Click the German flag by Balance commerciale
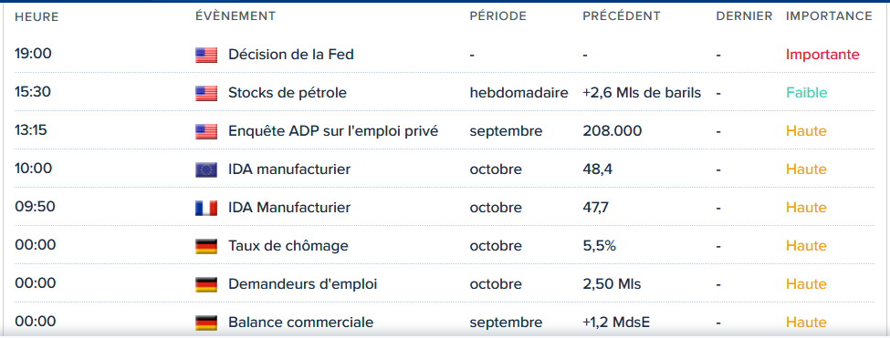The width and height of the screenshot is (890, 338). pos(206,323)
